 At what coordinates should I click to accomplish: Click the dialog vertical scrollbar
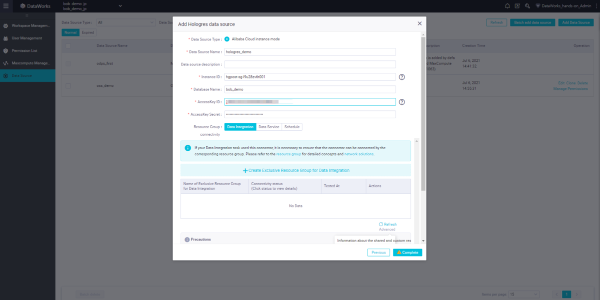pos(423,115)
